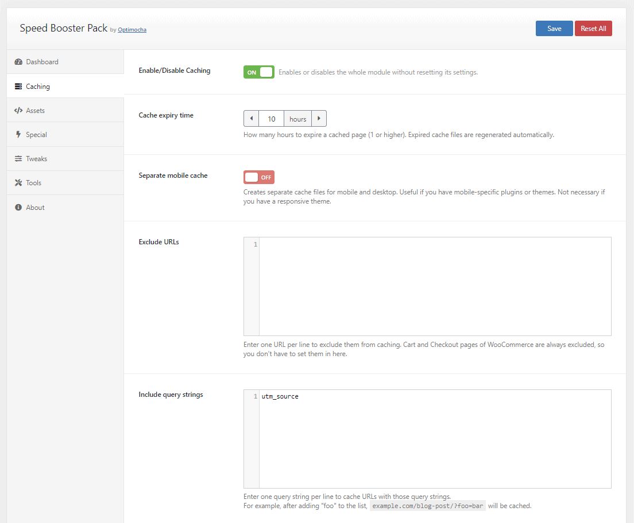This screenshot has width=634, height=523.
Task: Click the 'Exclude URLs' label
Action: [158, 241]
